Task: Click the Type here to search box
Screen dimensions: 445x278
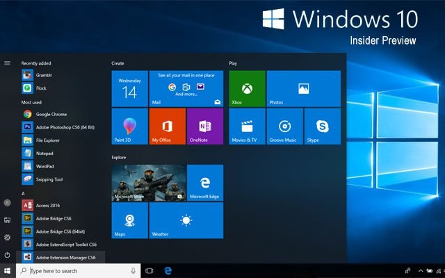Action: click(78, 271)
